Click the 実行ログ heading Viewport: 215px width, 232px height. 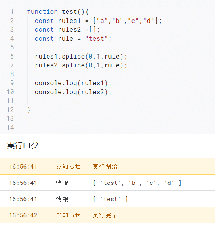coord(23,145)
